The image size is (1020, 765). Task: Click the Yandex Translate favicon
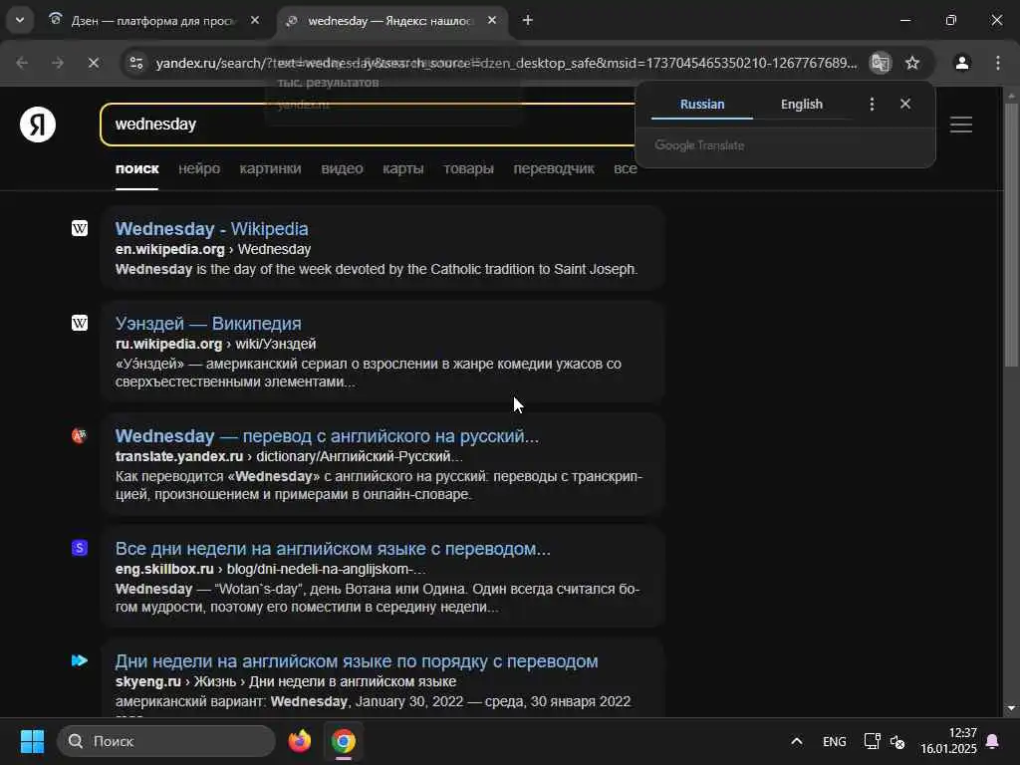click(x=80, y=435)
